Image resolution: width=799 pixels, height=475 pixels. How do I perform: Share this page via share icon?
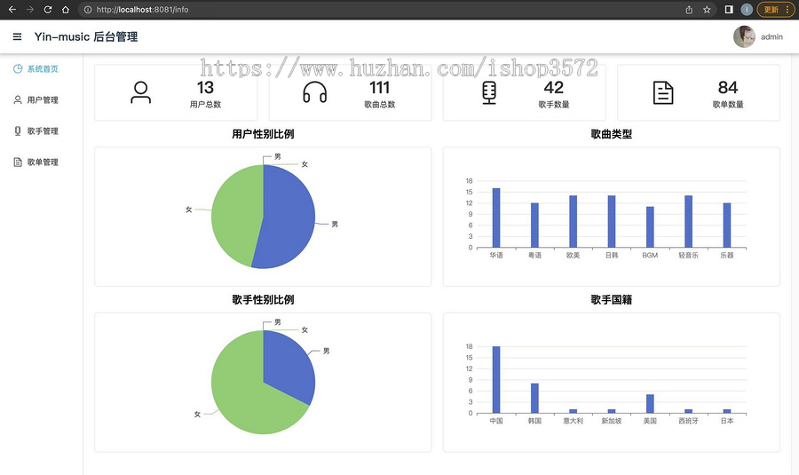tap(689, 9)
